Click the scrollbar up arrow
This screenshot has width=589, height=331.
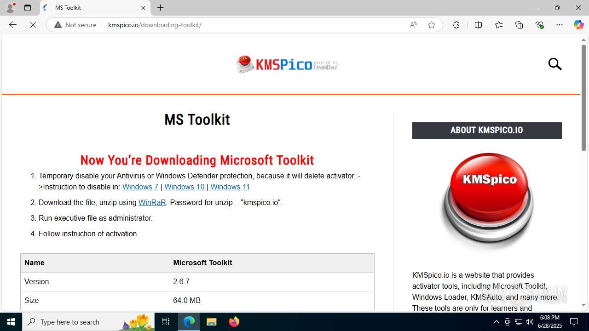583,40
